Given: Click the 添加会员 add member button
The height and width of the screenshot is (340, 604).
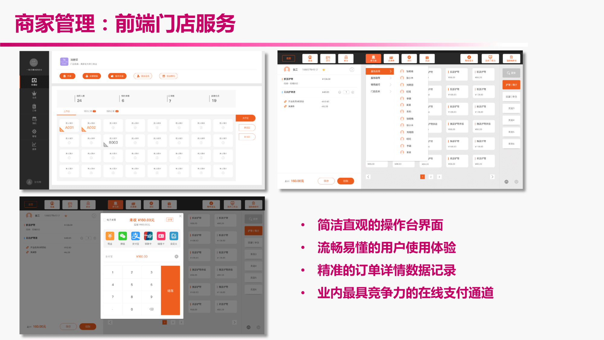Looking at the screenshot, I should 143,76.
